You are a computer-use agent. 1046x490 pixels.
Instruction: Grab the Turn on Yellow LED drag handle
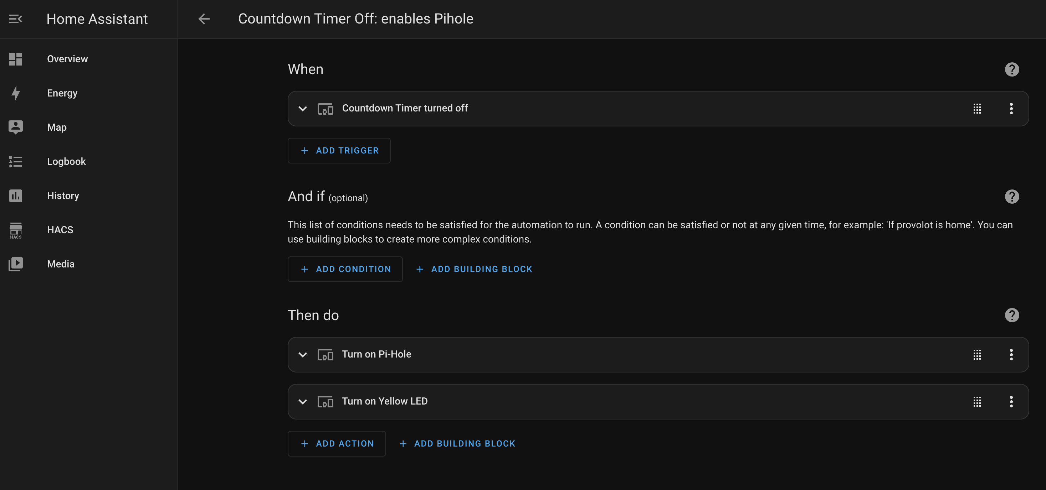[977, 402]
